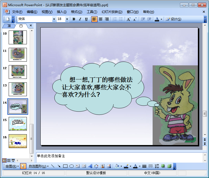This screenshot has height=178, width=209.
Task: Open the font size dropdown
Action: pos(67,19)
